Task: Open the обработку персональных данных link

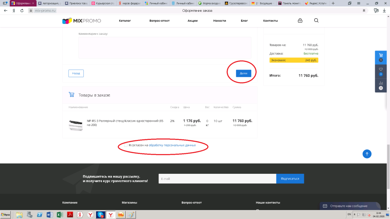Action: coord(172,145)
